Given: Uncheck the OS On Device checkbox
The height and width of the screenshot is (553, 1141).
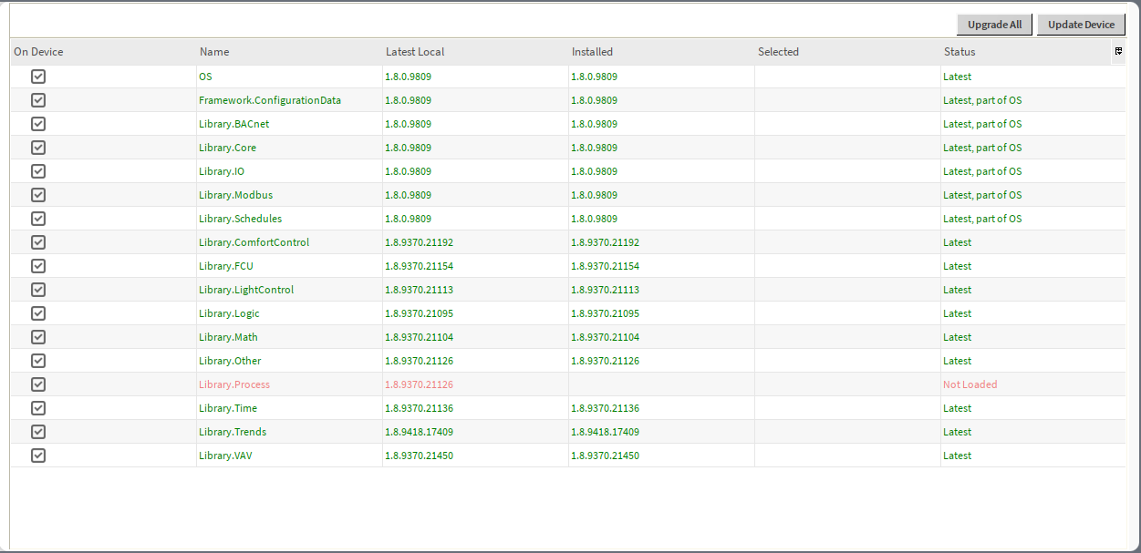Looking at the screenshot, I should point(37,76).
